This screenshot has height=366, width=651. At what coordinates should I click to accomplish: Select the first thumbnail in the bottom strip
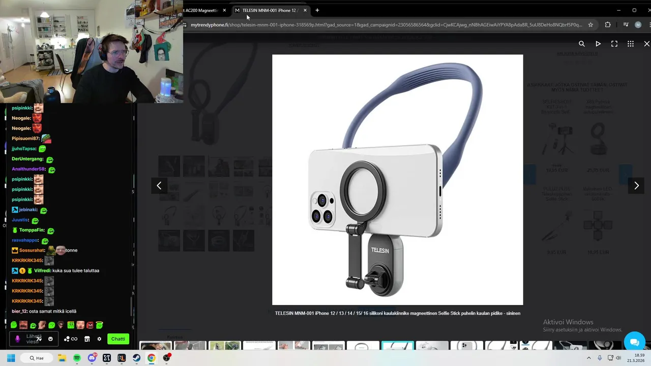pyautogui.click(x=156, y=346)
